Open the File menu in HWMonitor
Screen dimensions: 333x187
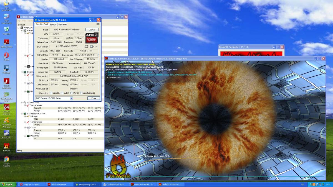19,21
